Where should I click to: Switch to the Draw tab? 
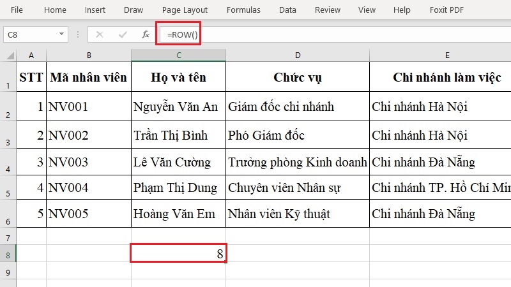click(133, 10)
